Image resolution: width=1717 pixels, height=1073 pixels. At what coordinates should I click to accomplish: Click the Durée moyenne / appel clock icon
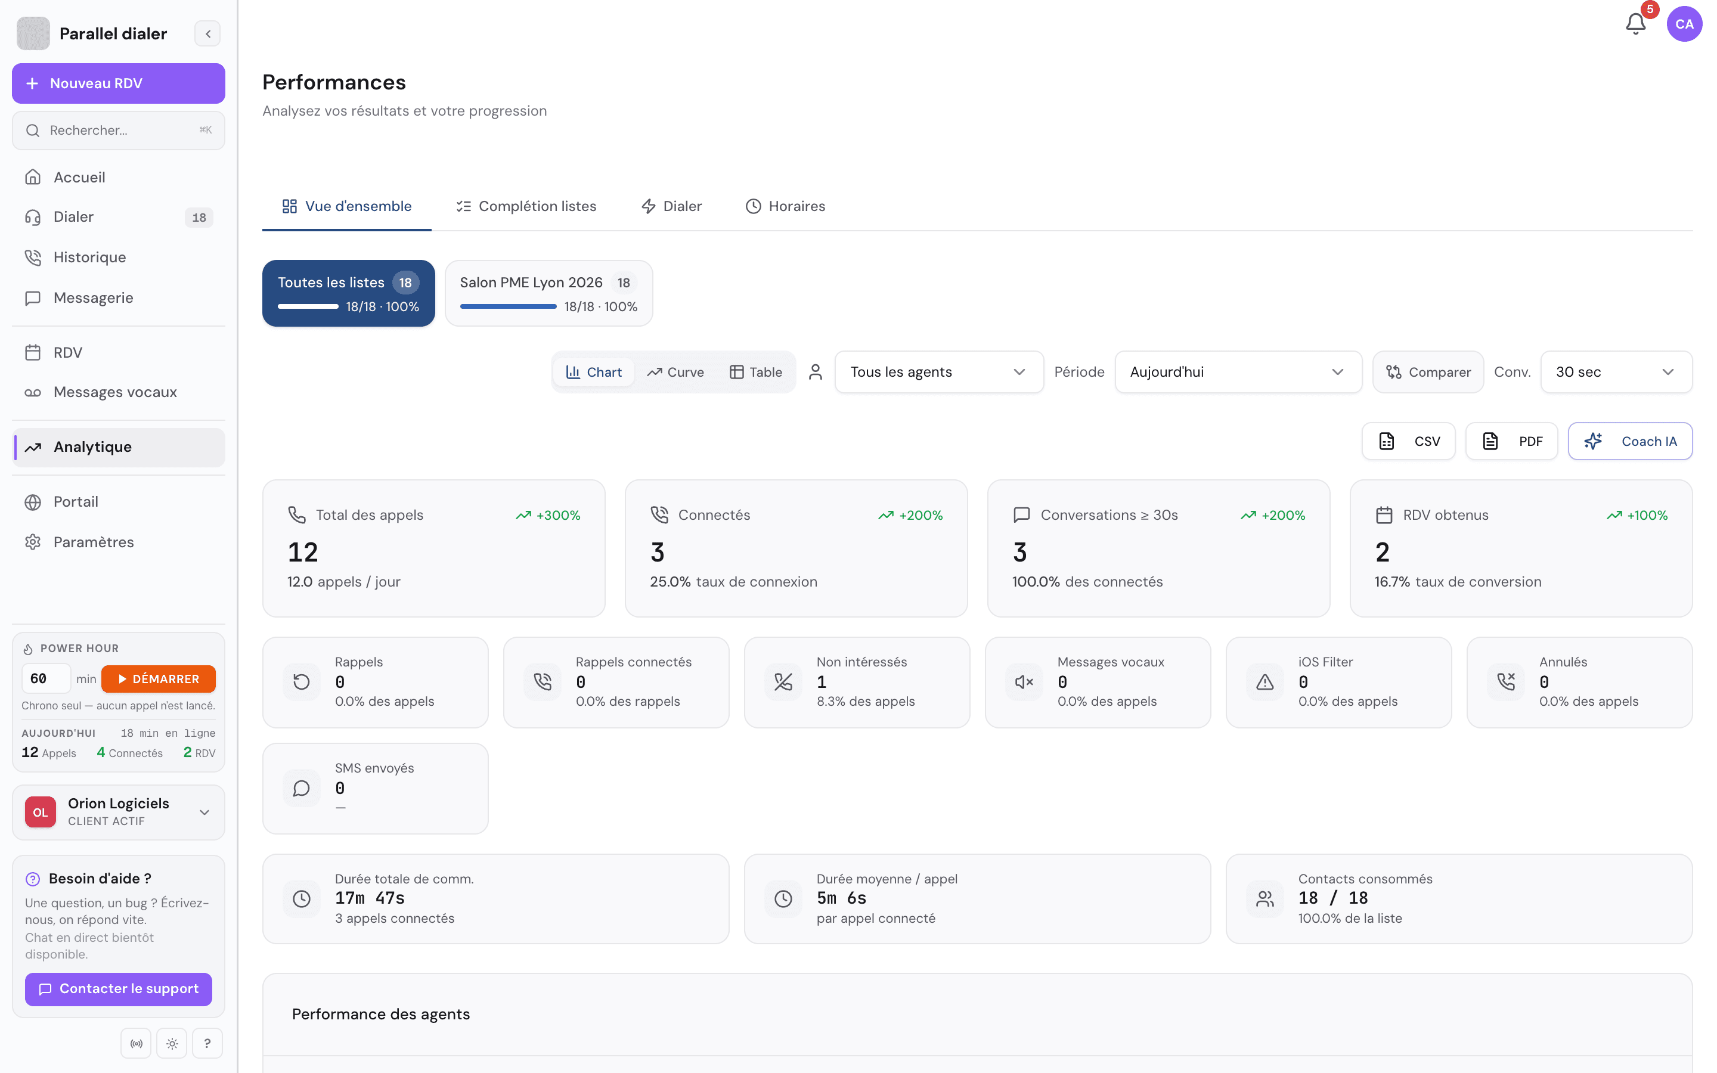point(783,899)
